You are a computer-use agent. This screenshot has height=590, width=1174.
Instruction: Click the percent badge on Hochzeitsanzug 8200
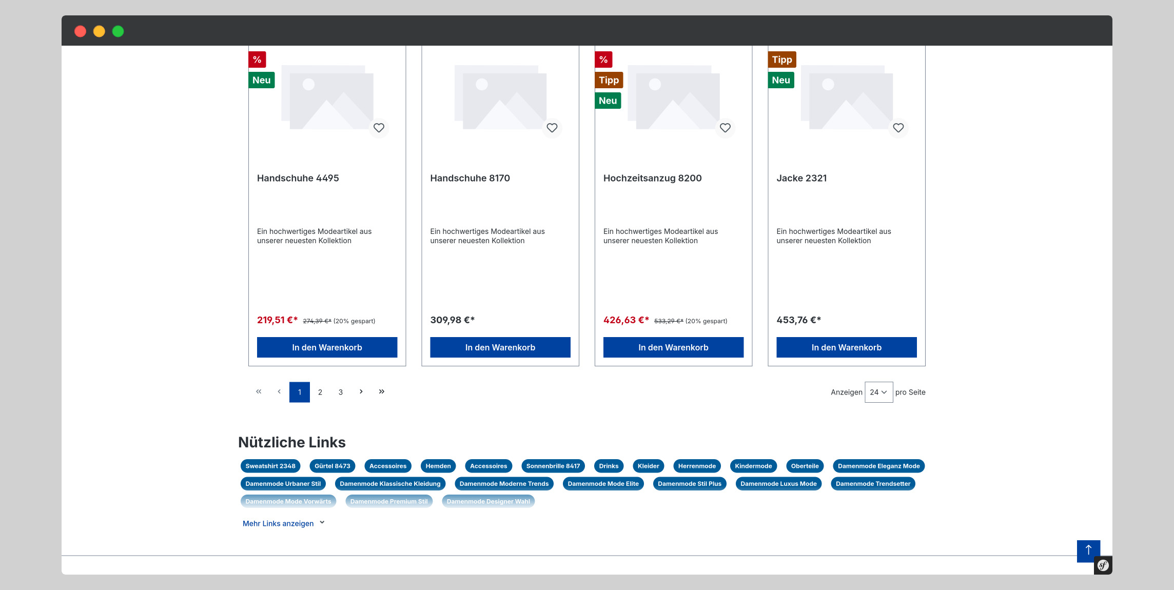(603, 60)
